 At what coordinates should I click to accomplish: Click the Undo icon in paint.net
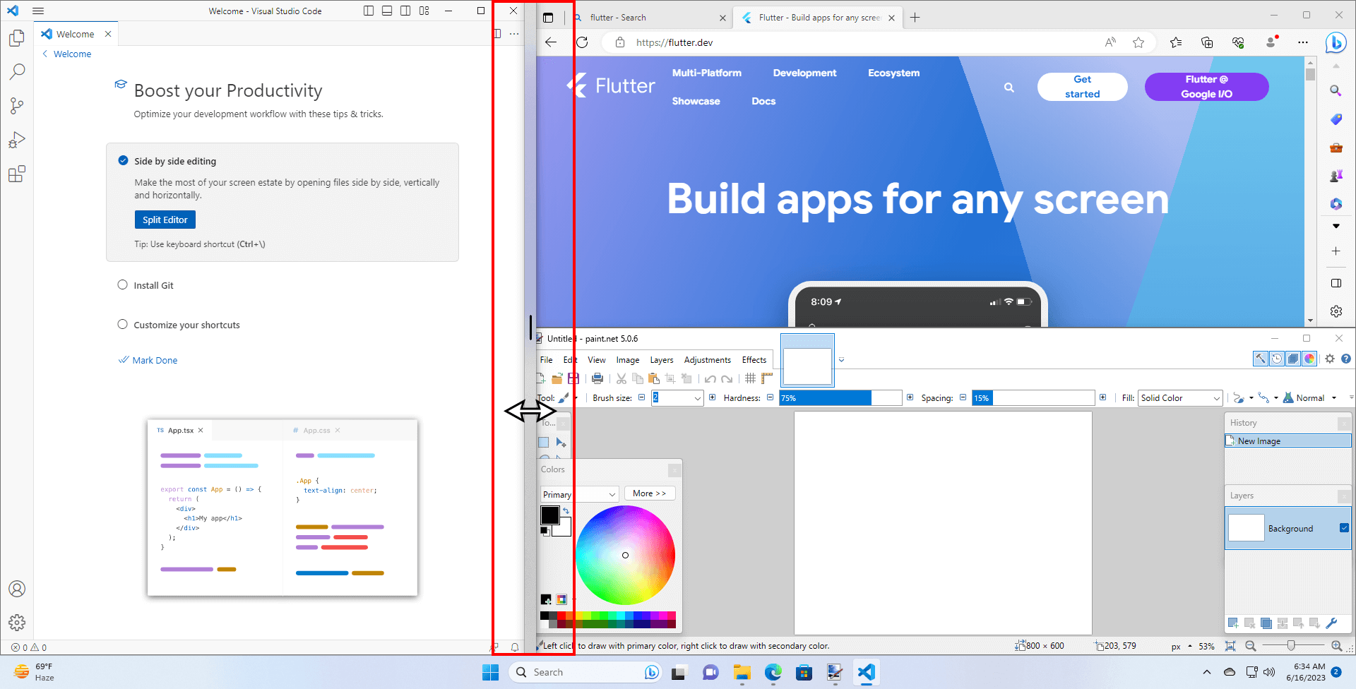(x=711, y=378)
